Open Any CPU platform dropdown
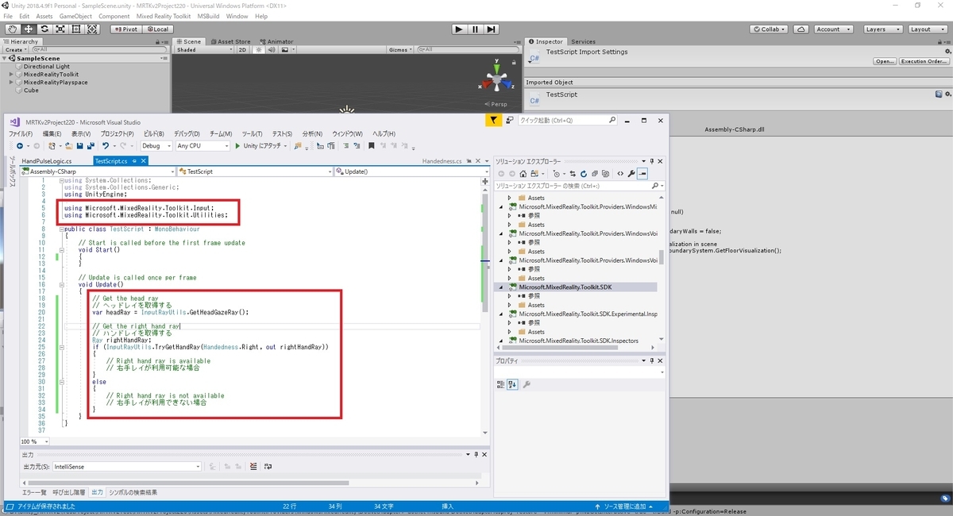953x516 pixels. [x=202, y=146]
